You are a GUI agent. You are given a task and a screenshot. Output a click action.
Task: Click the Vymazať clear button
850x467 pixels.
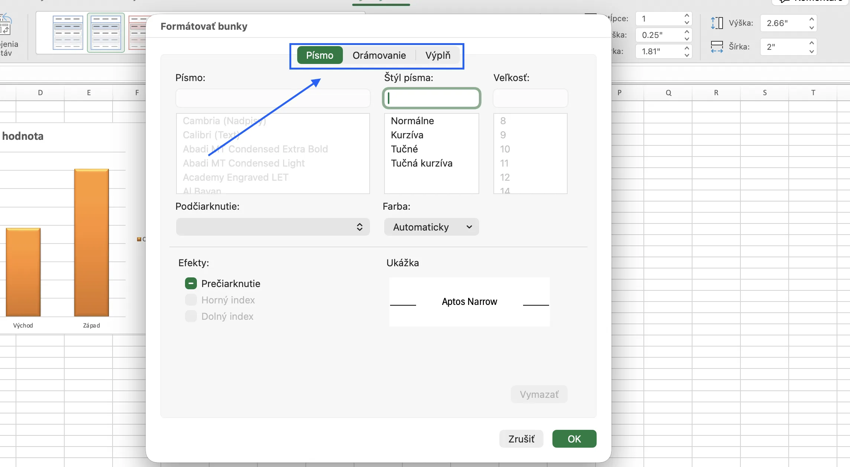click(539, 394)
